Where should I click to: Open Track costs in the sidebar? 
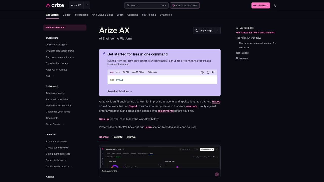(52, 118)
